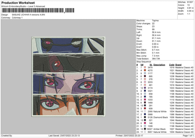Click the N# column header
The image size is (195, 138).
(142, 65)
